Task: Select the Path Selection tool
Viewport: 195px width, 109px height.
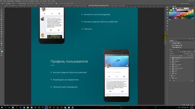Action: click(2, 40)
